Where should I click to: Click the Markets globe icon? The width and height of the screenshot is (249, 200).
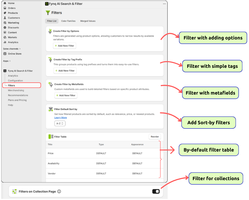pyautogui.click(x=5, y=37)
